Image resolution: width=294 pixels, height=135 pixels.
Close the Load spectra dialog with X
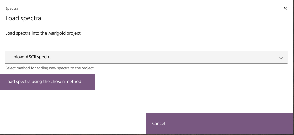[x=285, y=8]
